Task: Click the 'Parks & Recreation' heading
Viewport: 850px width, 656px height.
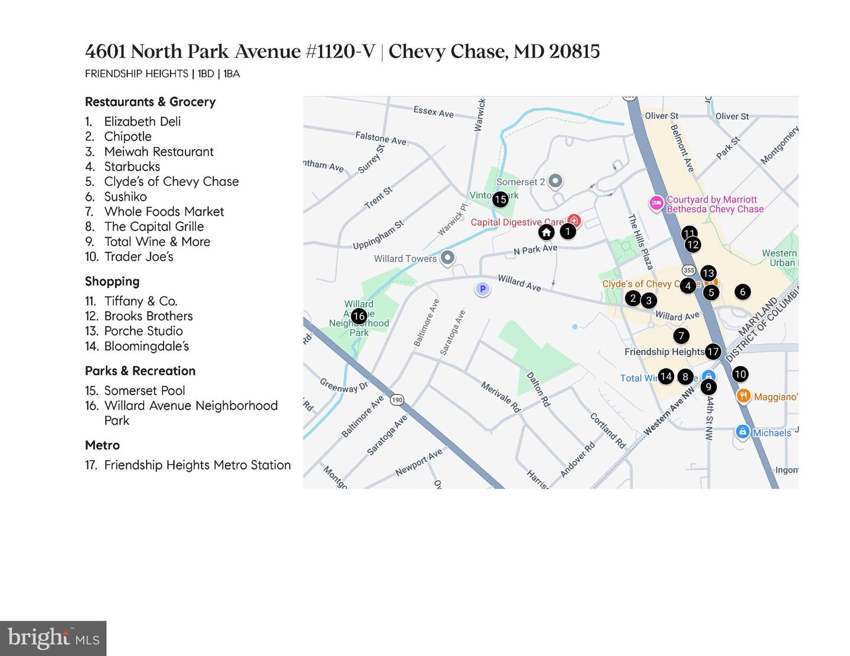Action: pyautogui.click(x=140, y=371)
